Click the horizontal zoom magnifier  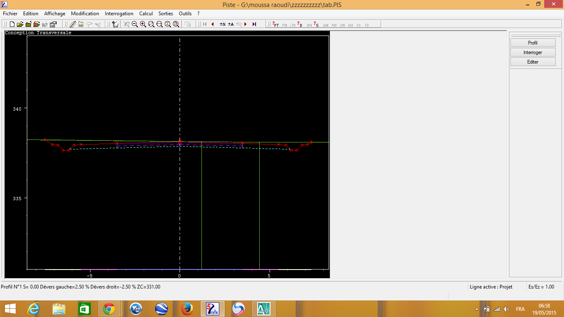pyautogui.click(x=159, y=24)
